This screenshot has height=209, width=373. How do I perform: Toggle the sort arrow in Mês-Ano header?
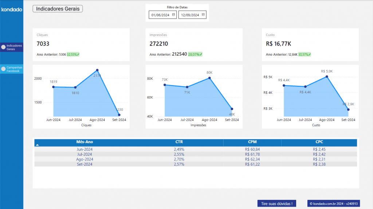(38, 145)
